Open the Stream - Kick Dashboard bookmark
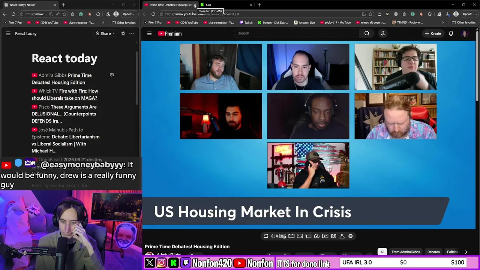This screenshot has height=270, width=480. pos(273,22)
